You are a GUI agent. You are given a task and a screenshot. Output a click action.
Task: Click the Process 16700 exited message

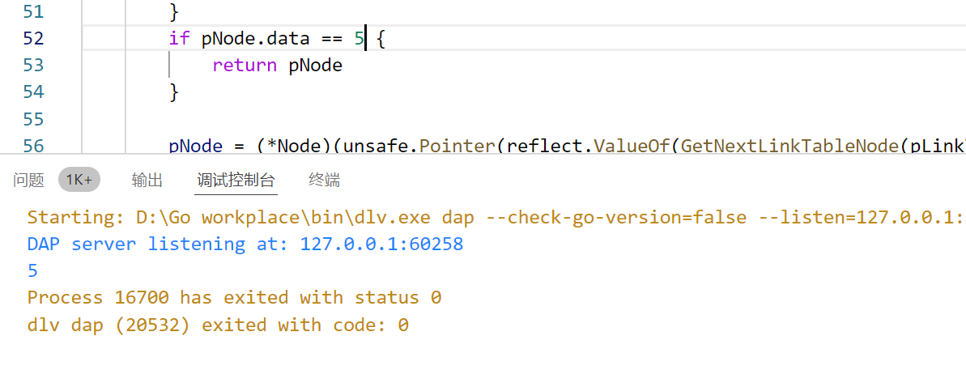click(x=235, y=298)
